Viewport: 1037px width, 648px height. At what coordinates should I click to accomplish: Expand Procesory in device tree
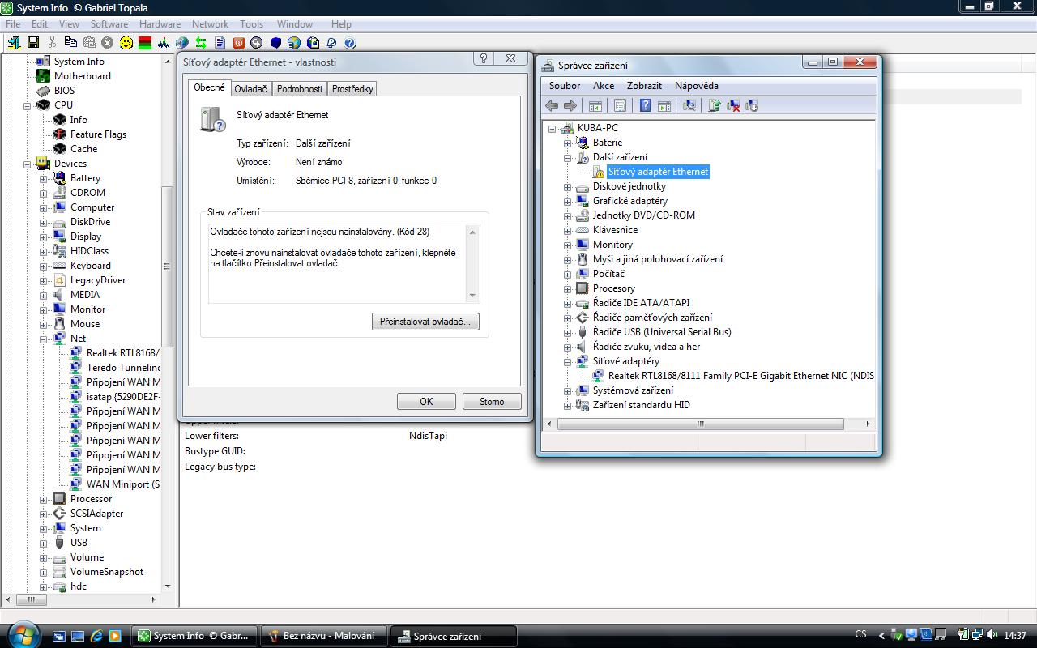point(568,288)
